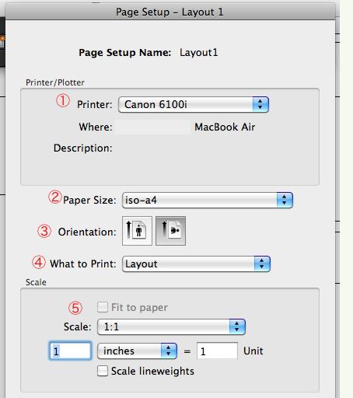Click the Scale lineweights label
The image size is (353, 398).
click(x=152, y=371)
